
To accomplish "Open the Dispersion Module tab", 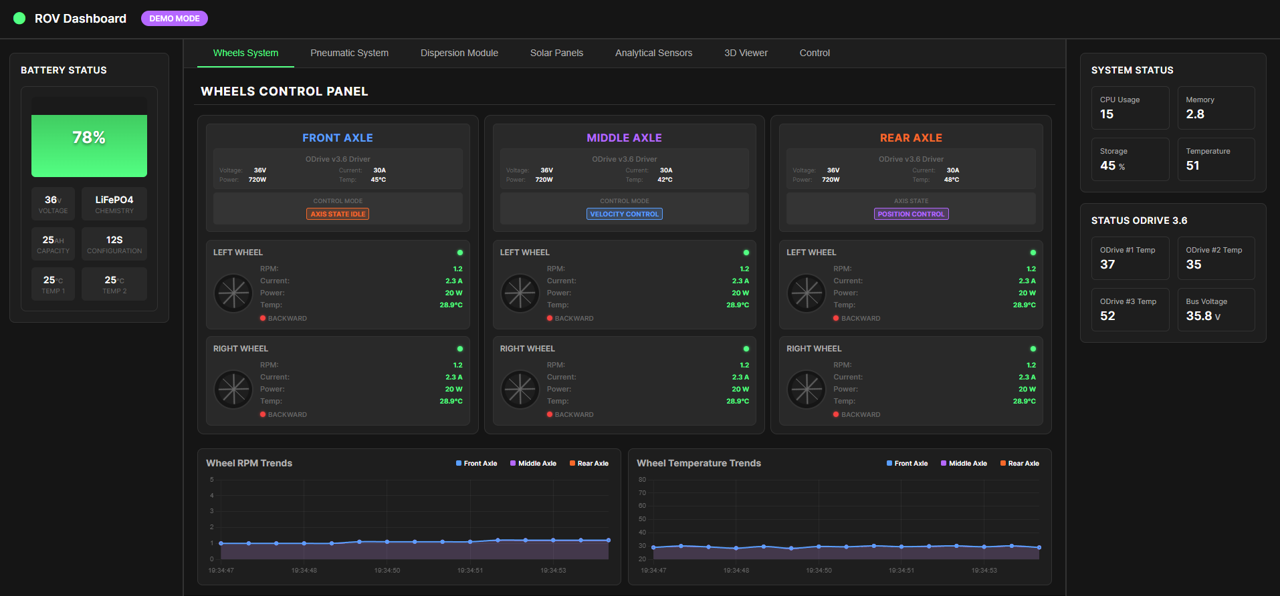I will [459, 53].
